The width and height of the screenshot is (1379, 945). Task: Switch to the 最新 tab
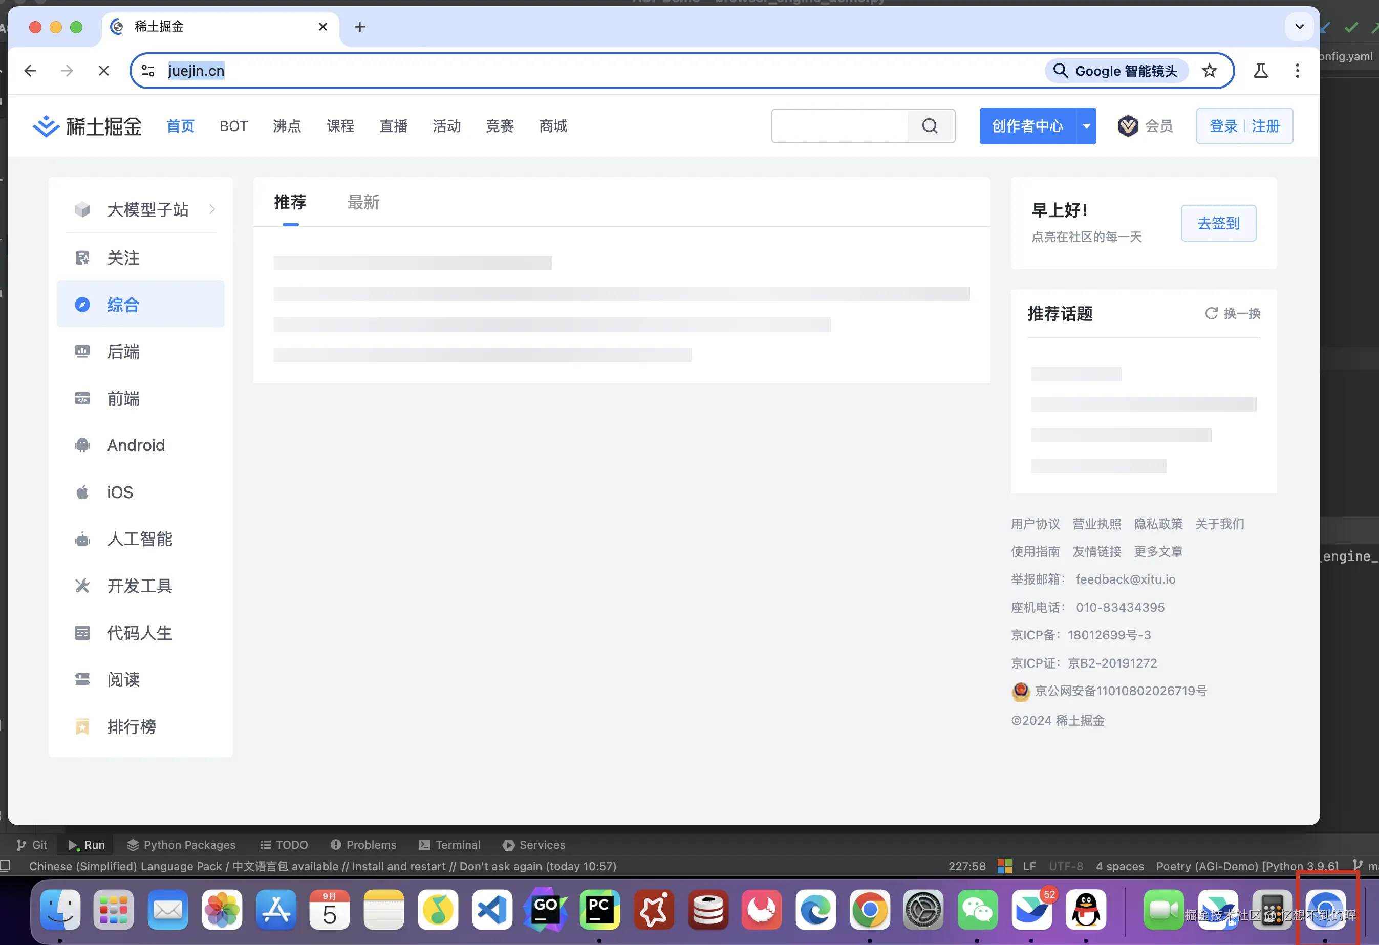[x=363, y=202]
